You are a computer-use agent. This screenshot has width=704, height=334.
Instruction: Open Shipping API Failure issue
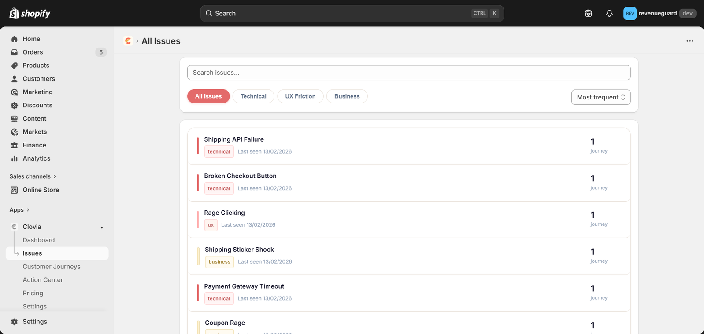point(409,146)
